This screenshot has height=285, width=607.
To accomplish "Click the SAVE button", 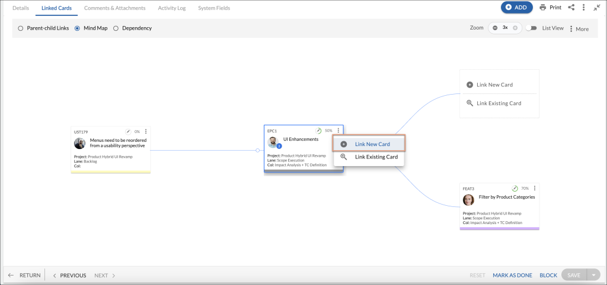I will coord(574,276).
